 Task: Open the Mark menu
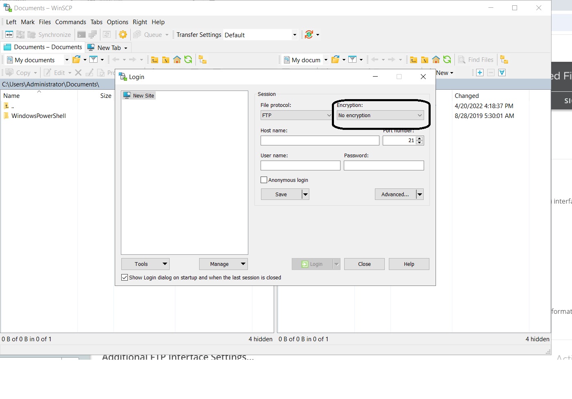[x=28, y=22]
